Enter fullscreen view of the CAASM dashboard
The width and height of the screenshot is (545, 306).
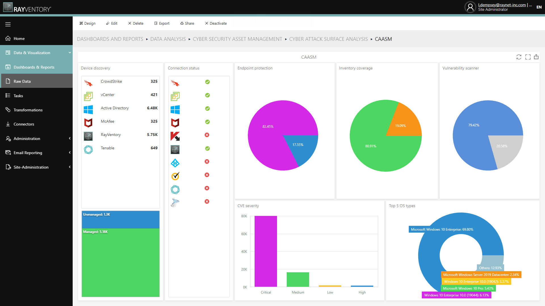[x=528, y=57]
